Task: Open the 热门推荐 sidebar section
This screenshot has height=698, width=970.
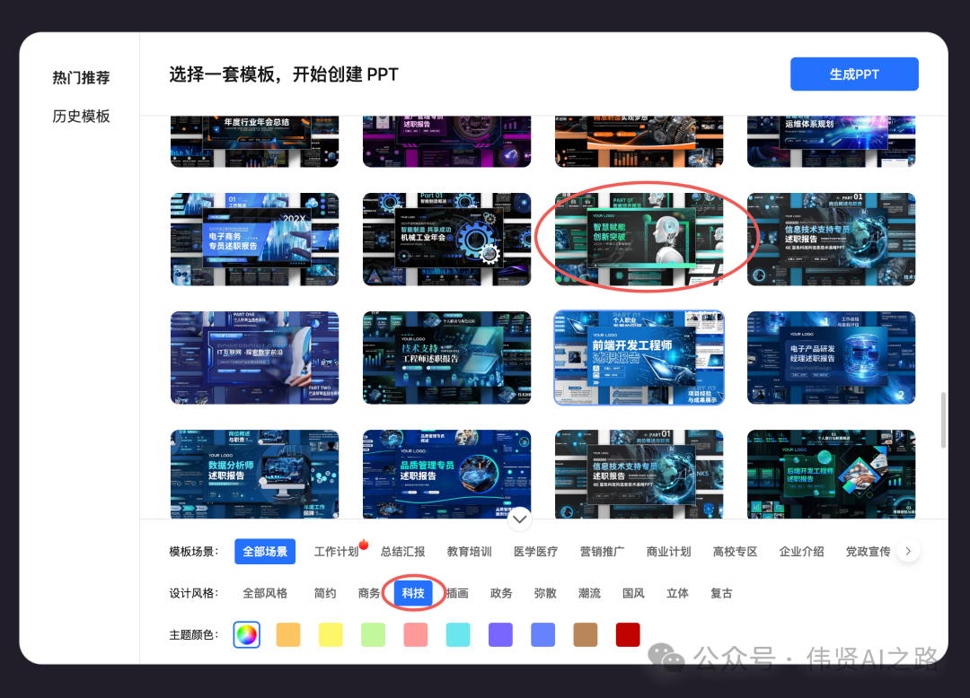Action: pos(81,78)
